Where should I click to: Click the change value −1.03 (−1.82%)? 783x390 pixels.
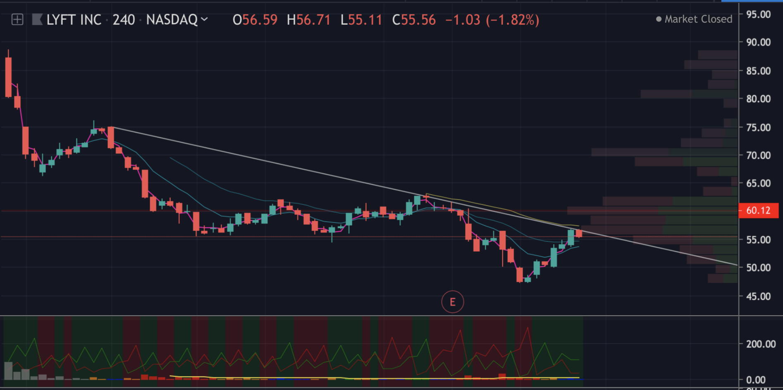pos(492,20)
